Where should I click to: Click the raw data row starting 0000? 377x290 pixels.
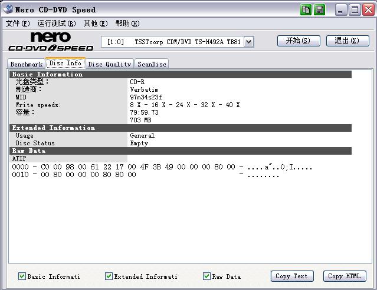tap(162, 167)
